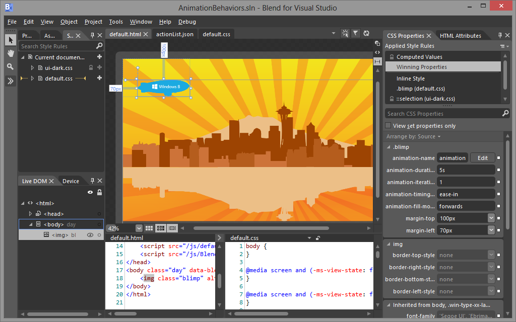Switch to HTML Attributes tab
The width and height of the screenshot is (516, 322).
coord(461,36)
